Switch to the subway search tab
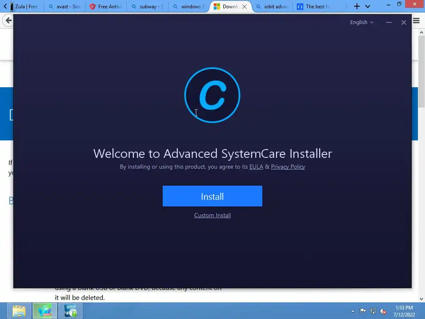This screenshot has width=425, height=319. 147,7
